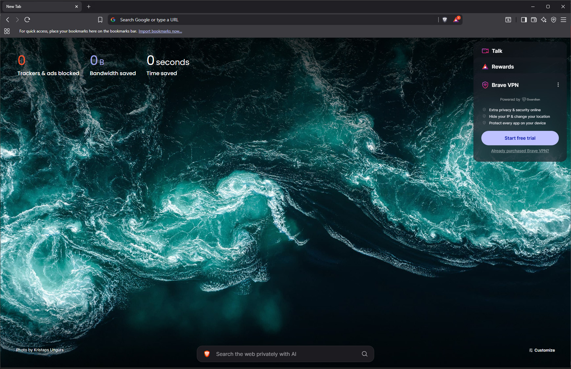This screenshot has height=369, width=571.
Task: Open the Leo AI sparkle icon
Action: click(x=544, y=20)
